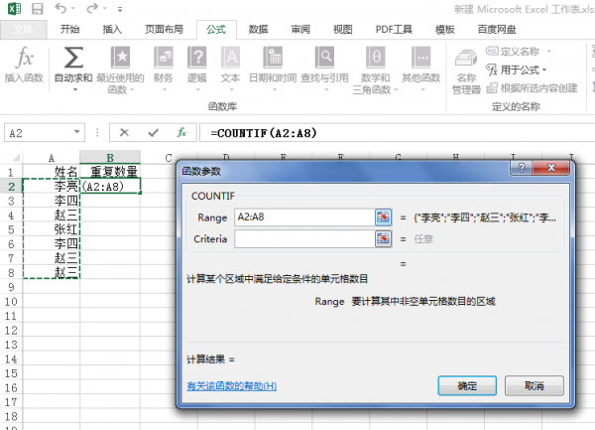Click cell A5 containing 张红
595x430 pixels.
[x=52, y=229]
